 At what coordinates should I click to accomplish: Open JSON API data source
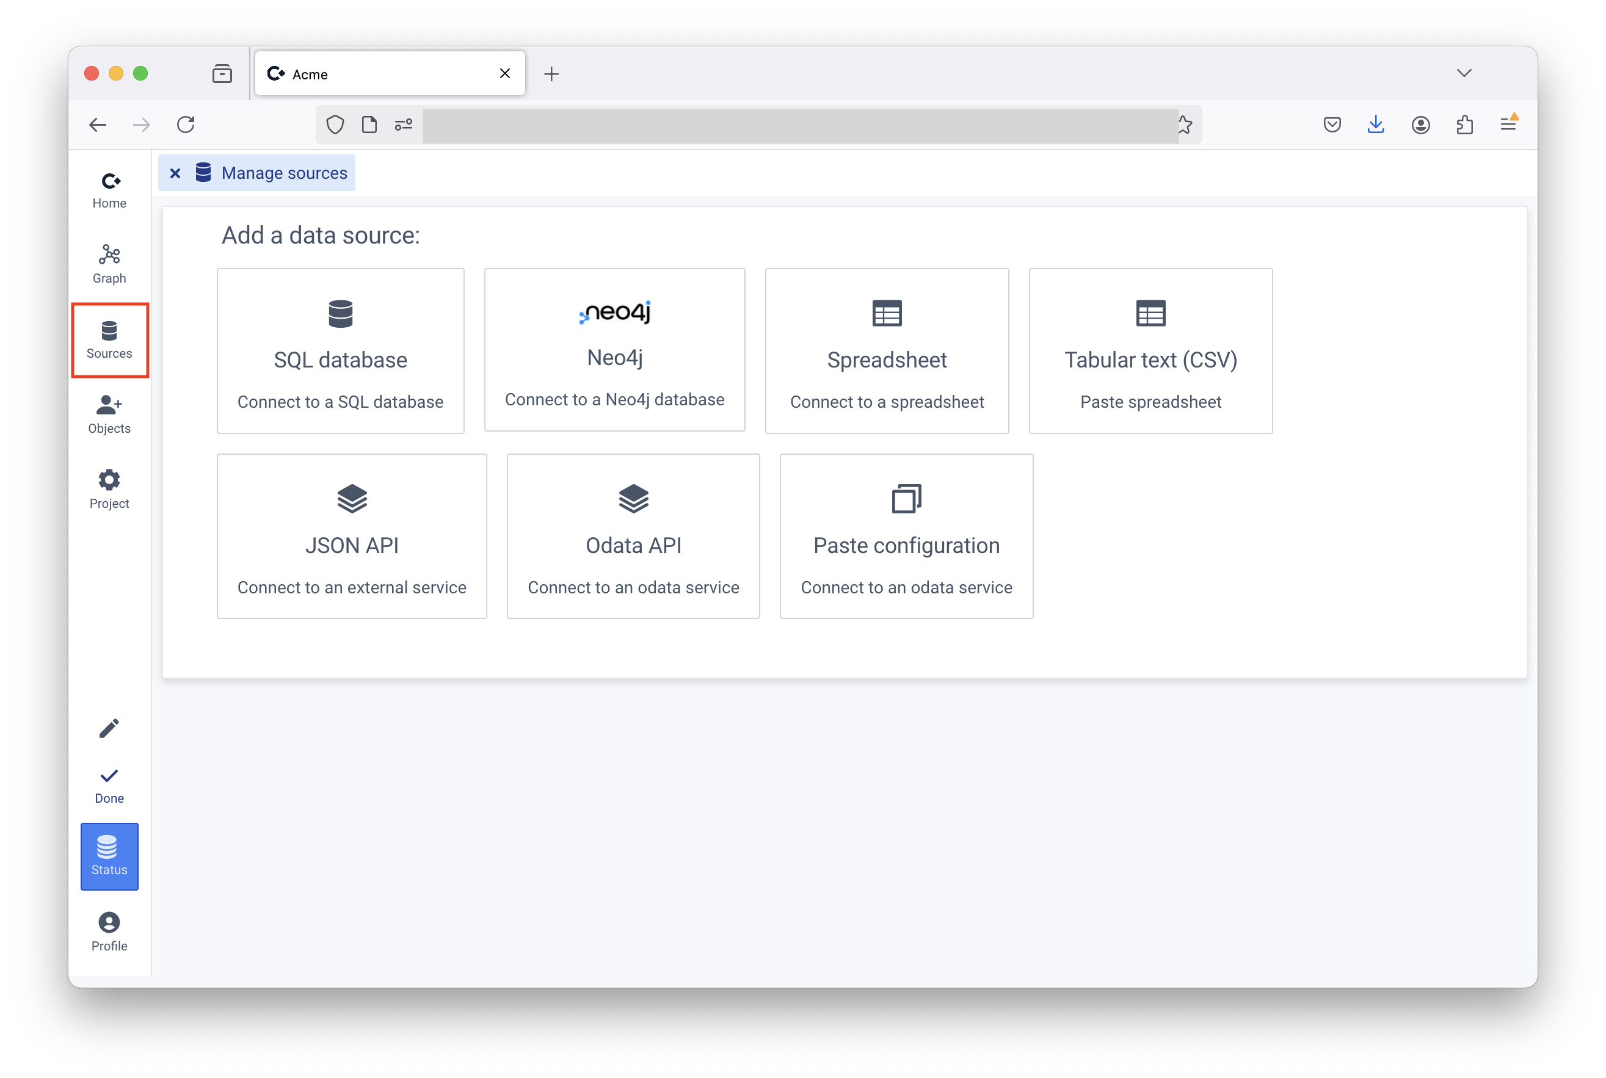pyautogui.click(x=349, y=535)
